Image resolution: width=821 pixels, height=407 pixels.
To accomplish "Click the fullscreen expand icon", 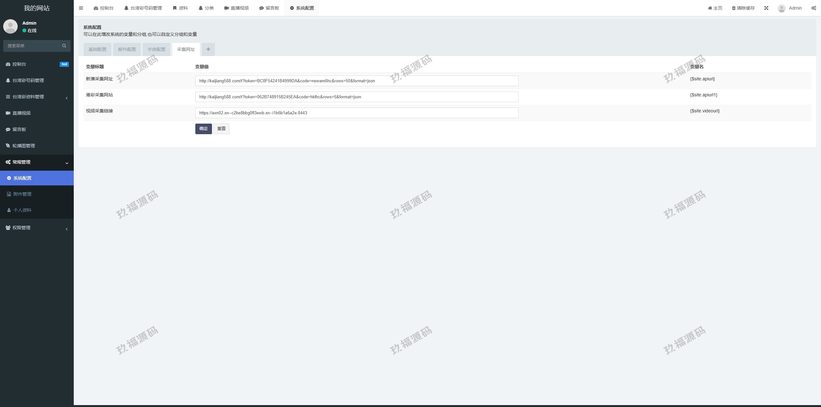I will point(766,8).
